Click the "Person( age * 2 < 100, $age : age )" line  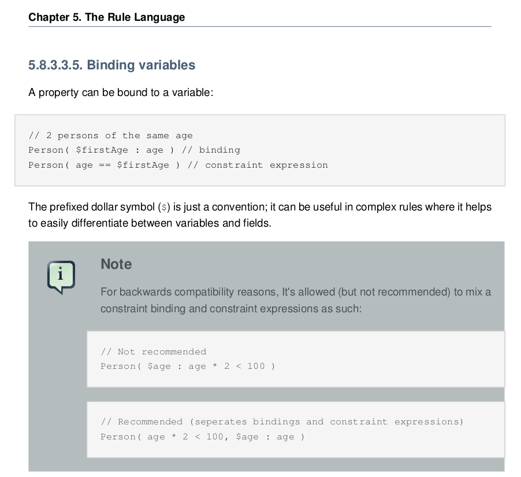[x=202, y=437]
